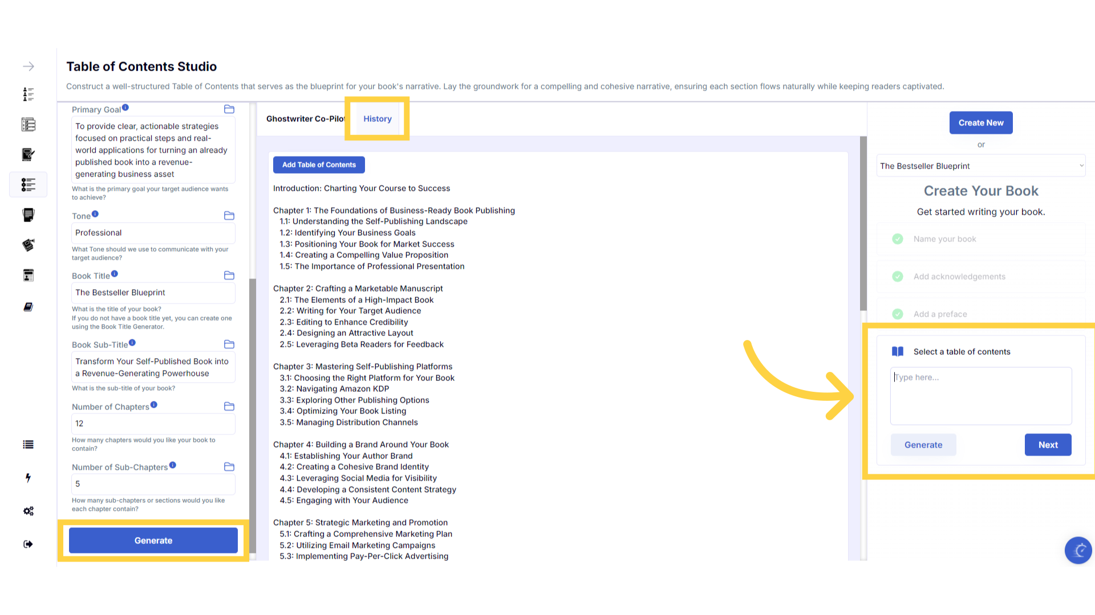The height and width of the screenshot is (615, 1095).
Task: Click the Add Table of Contents button
Action: 319,165
